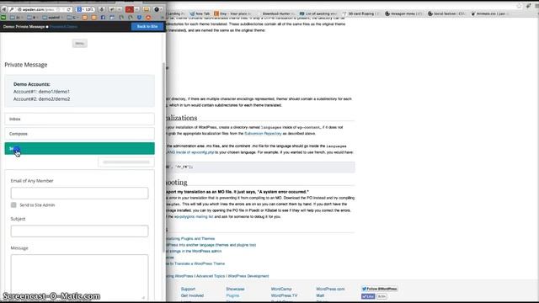Switch to the New Tab browser tab
The height and width of the screenshot is (303, 539).
tap(200, 13)
